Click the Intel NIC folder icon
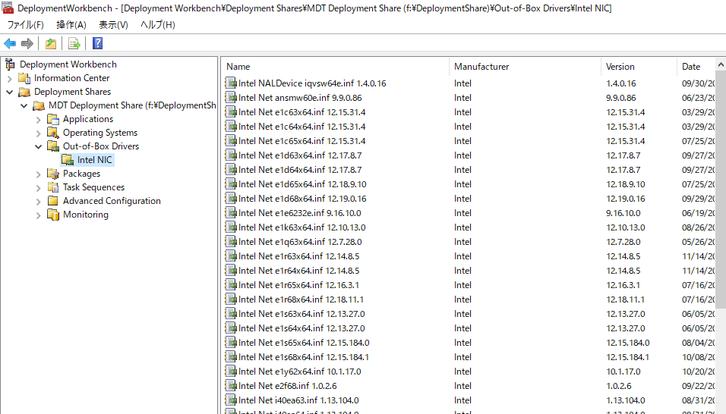Screen dimensions: 726x414 (x=68, y=160)
